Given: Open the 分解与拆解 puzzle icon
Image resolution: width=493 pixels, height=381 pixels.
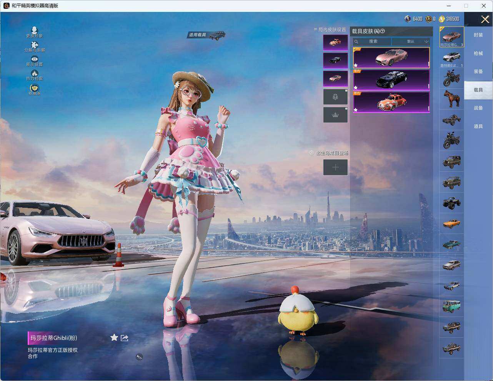Looking at the screenshot, I should tap(35, 45).
